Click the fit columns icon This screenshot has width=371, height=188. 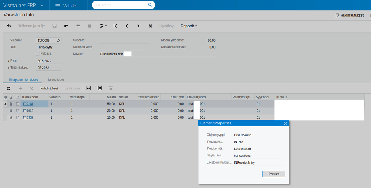coord(88,88)
